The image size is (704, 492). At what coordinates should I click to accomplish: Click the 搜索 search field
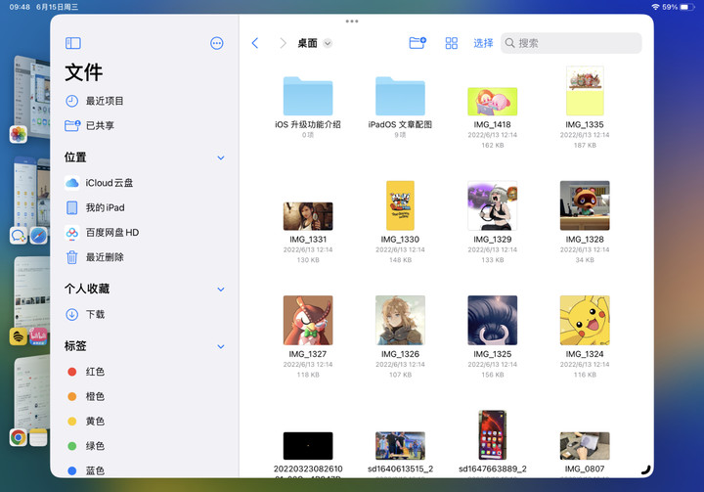click(x=571, y=43)
